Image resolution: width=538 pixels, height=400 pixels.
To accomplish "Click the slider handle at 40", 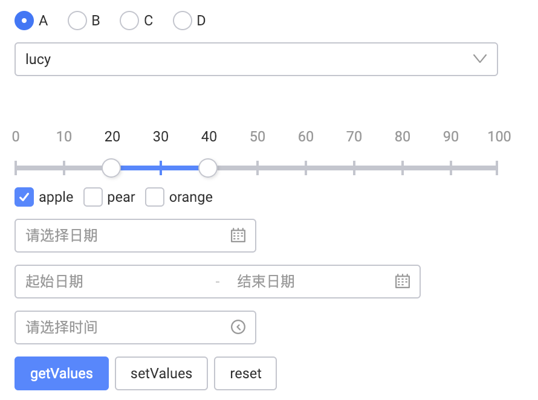I will click(x=208, y=168).
